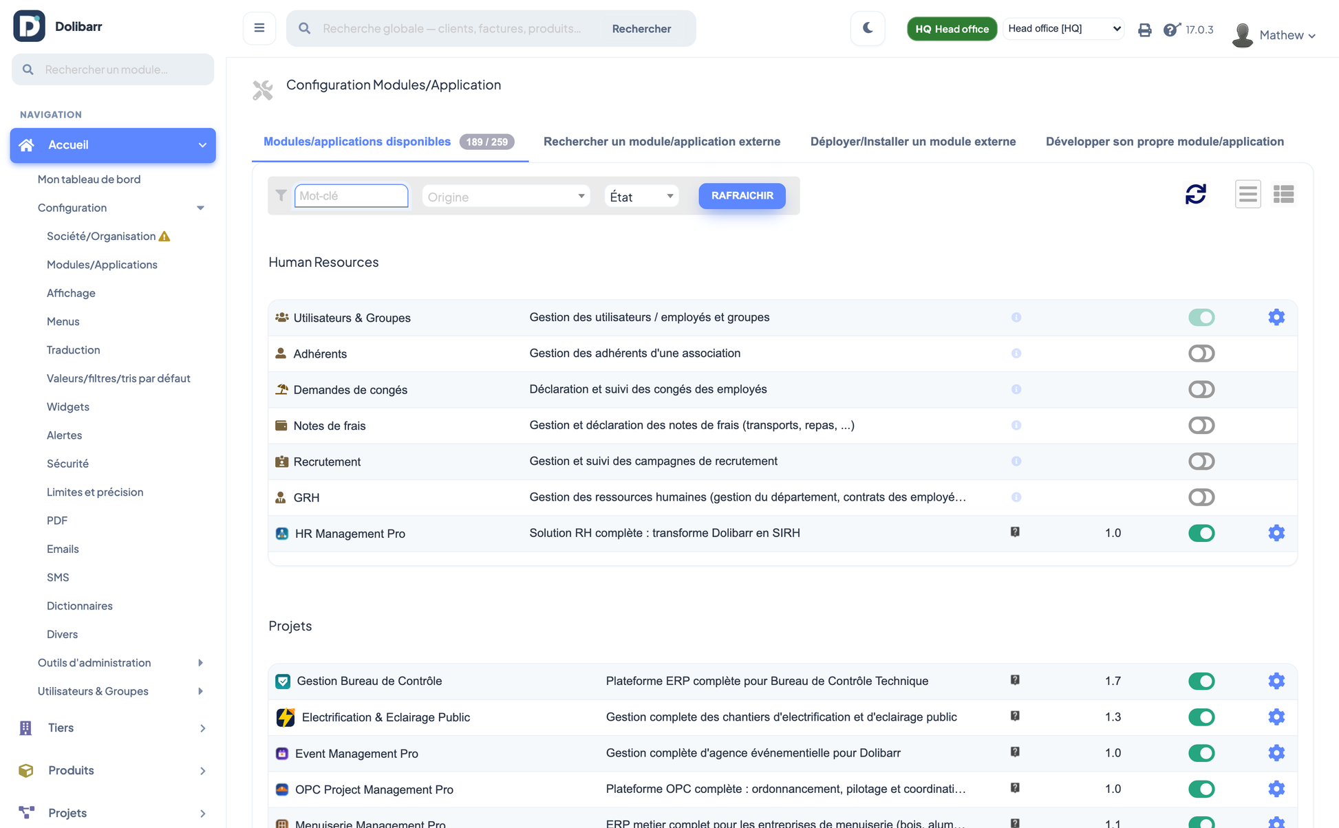Open help icon next to version 17.0.3
Screen dimensions: 1339x828
pos(1172,30)
